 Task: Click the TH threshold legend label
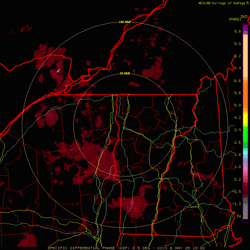(239, 216)
